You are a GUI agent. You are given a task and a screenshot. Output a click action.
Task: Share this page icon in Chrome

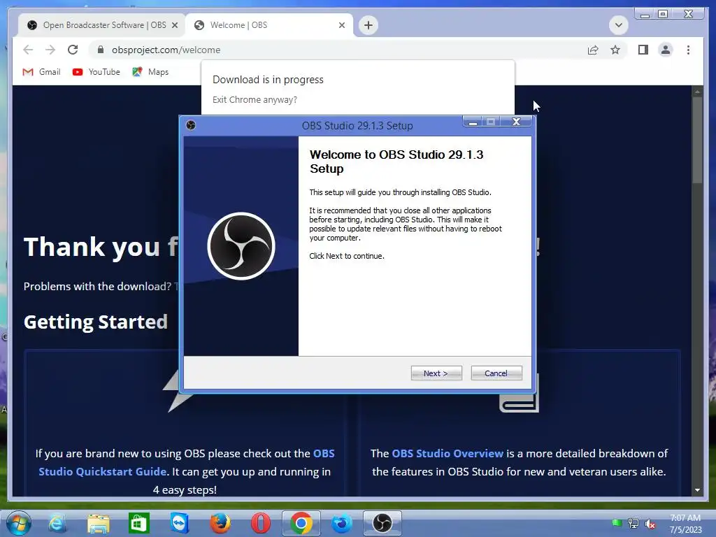tap(593, 50)
